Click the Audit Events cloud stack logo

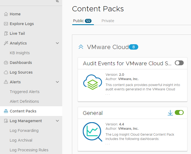click(x=93, y=82)
